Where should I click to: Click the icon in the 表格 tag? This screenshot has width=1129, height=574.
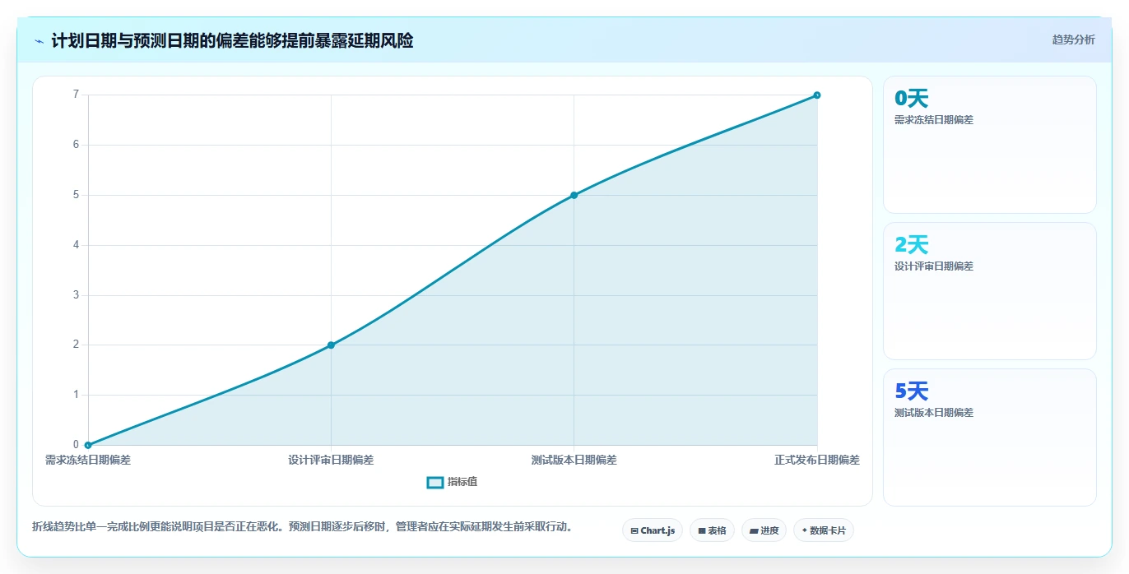tap(701, 531)
